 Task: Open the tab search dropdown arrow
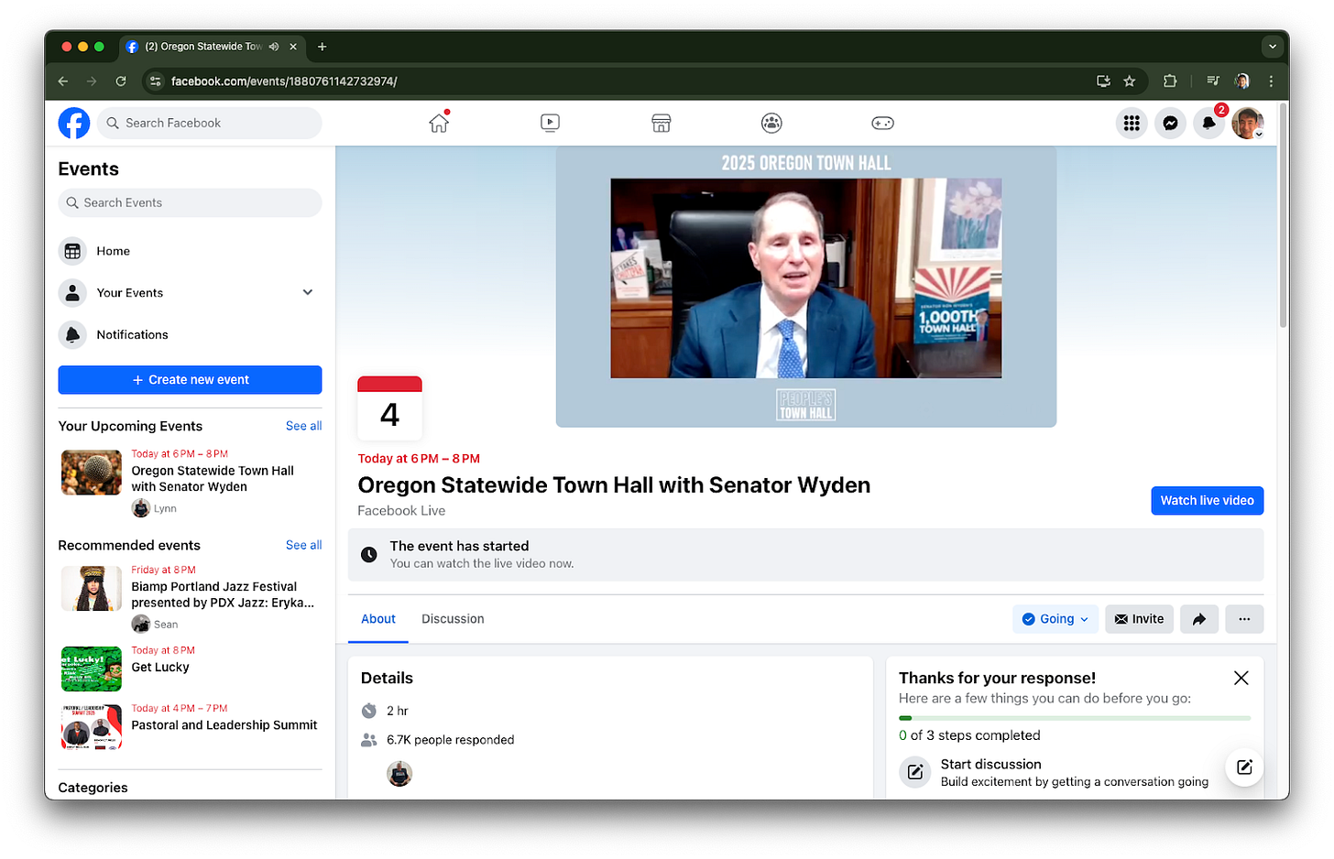(x=1272, y=47)
